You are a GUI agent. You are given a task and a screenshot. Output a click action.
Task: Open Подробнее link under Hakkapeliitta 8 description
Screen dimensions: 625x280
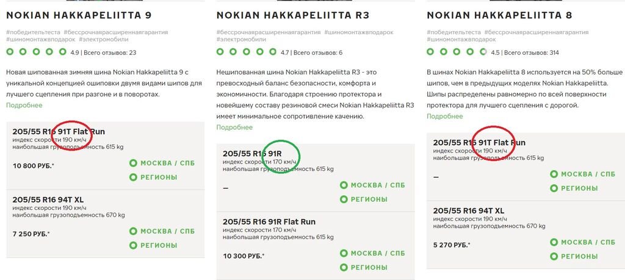(x=445, y=117)
